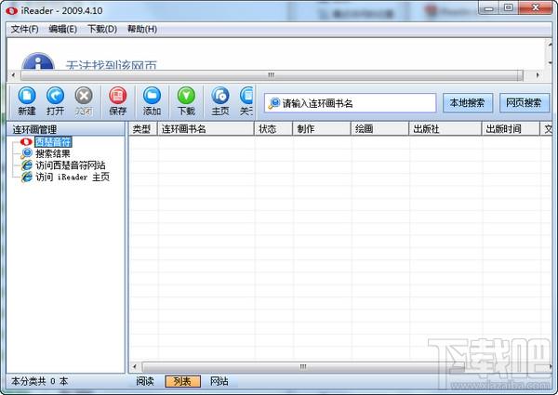
Task: Switch to the 网站 tab
Action: click(219, 381)
